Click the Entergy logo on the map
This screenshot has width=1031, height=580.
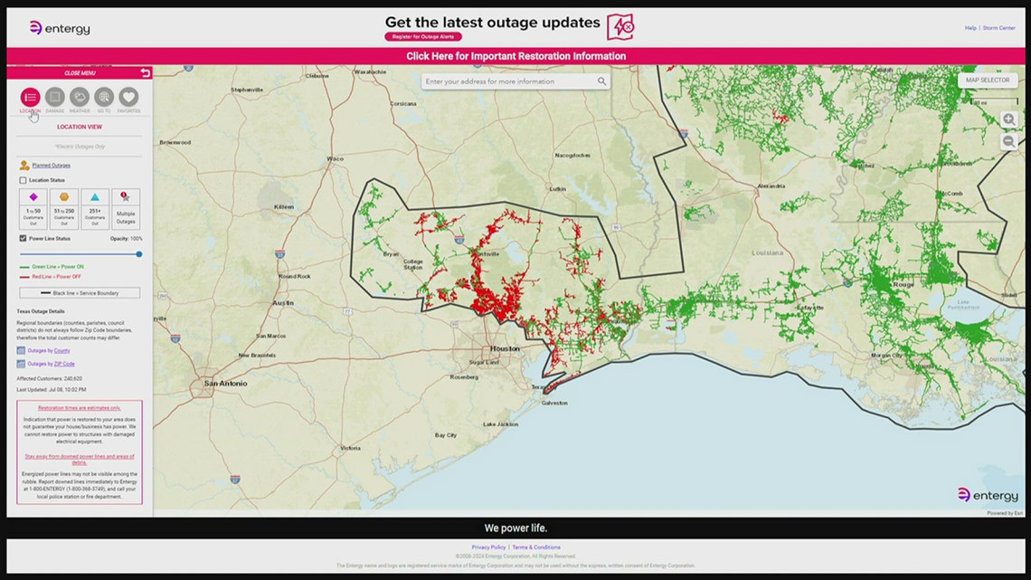[x=988, y=495]
